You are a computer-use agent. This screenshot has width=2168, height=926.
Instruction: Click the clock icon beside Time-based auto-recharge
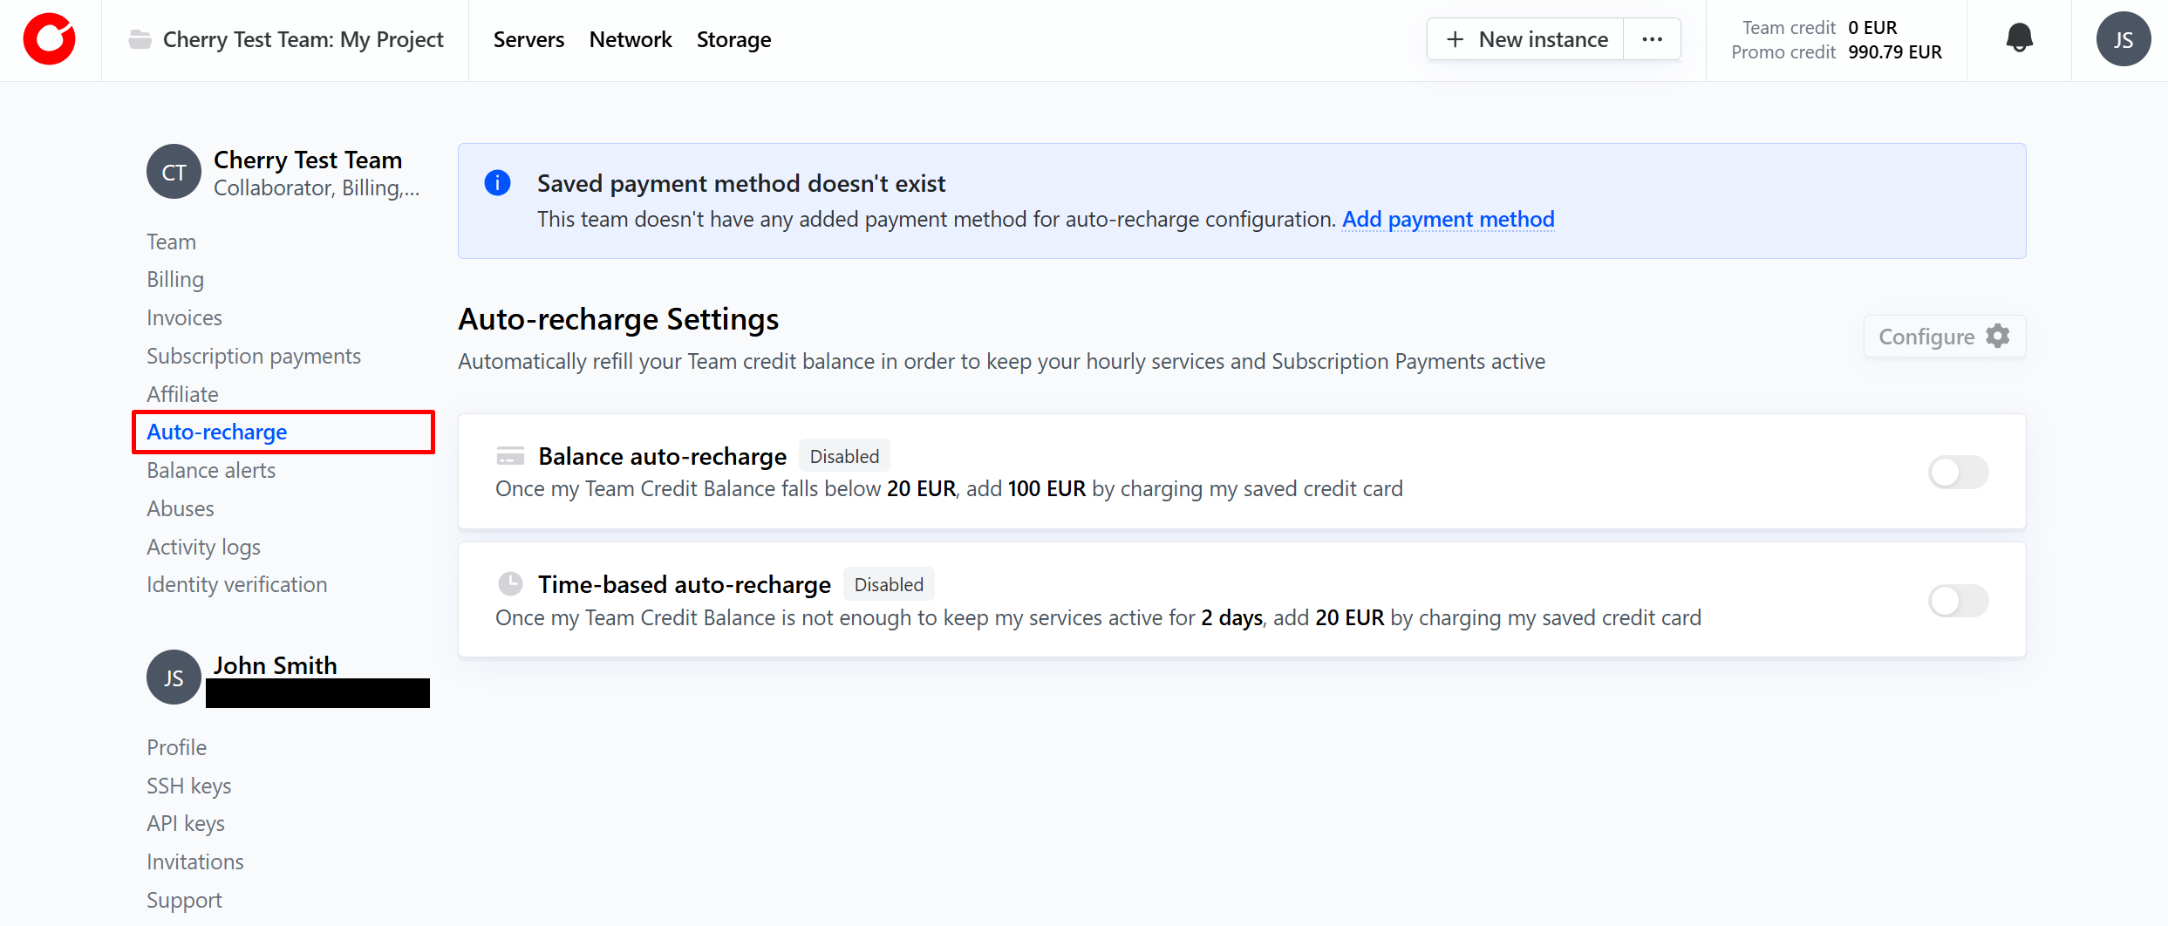(x=510, y=583)
